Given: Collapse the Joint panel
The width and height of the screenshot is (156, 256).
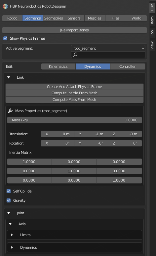Looking at the screenshot, I should coord(9,213).
